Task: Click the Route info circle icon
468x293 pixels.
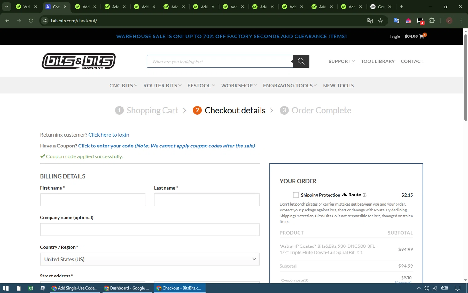Action: click(x=364, y=195)
